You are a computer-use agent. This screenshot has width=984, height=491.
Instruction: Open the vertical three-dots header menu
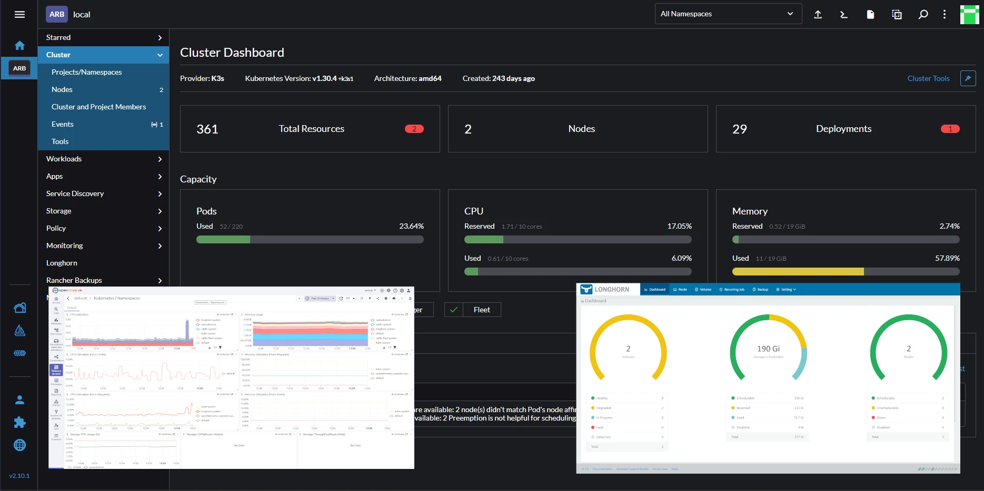(945, 14)
